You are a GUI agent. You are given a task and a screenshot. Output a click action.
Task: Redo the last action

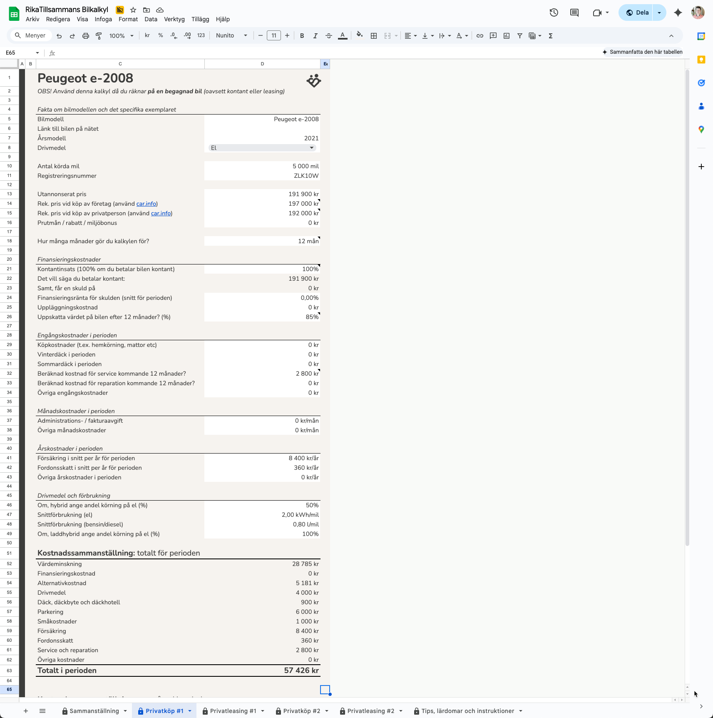coord(72,36)
